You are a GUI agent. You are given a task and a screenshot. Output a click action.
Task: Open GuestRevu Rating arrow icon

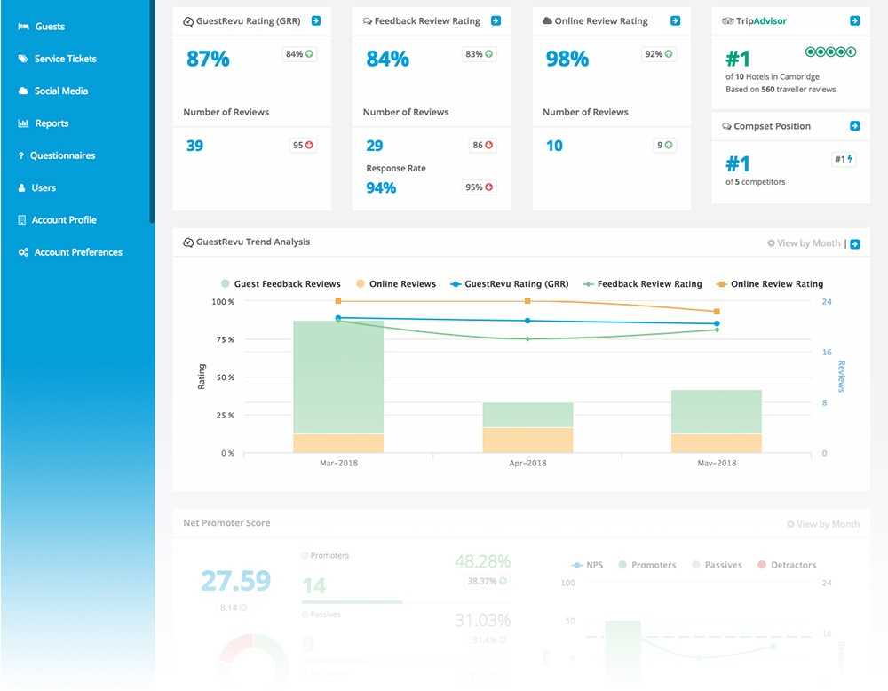click(316, 20)
